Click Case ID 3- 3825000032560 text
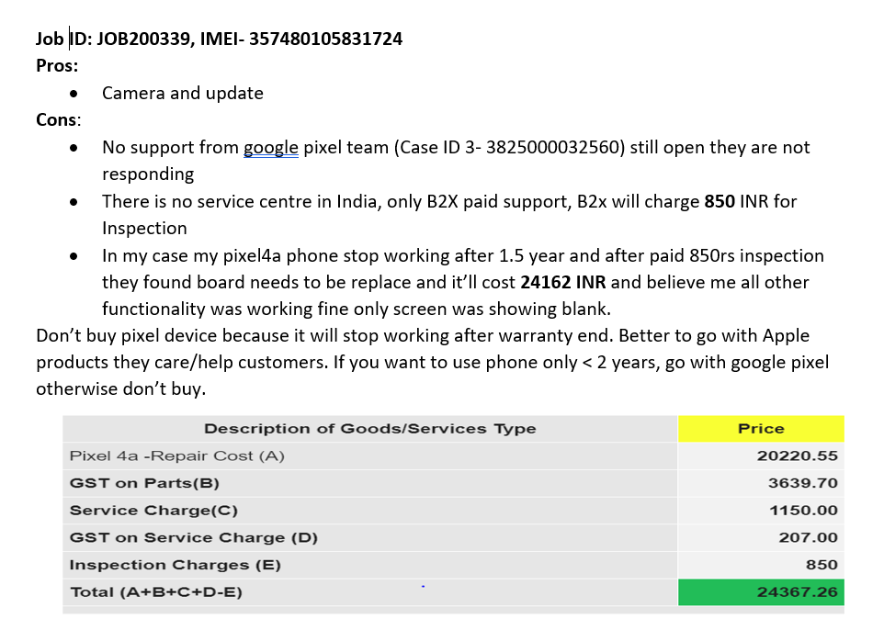The width and height of the screenshot is (884, 630). pyautogui.click(x=510, y=147)
